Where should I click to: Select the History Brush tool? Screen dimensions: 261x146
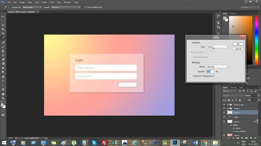click(x=3, y=55)
